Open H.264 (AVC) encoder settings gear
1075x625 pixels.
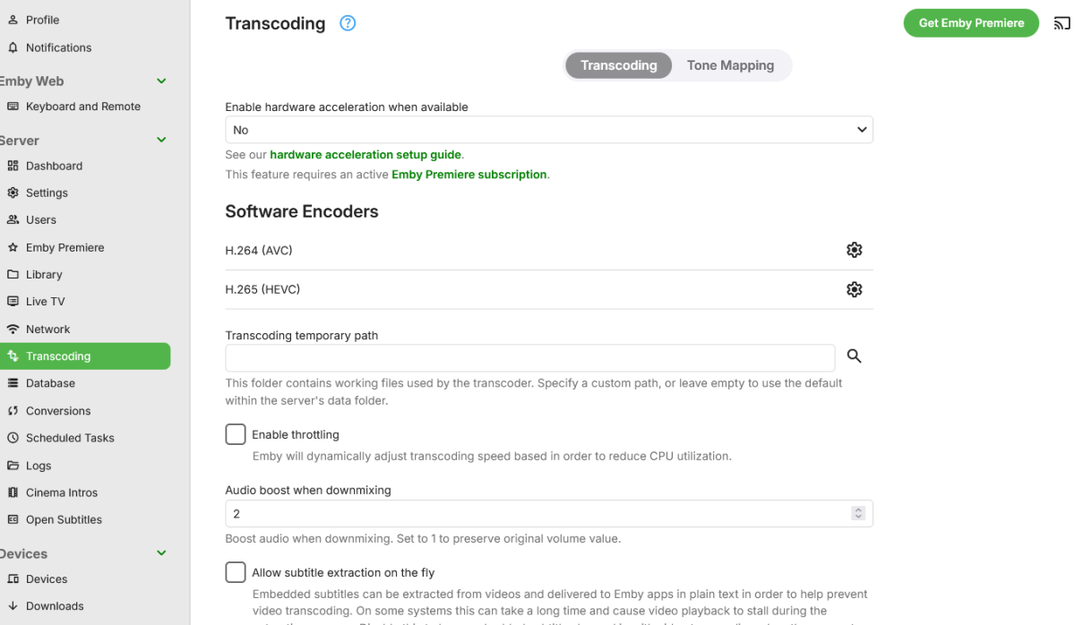(854, 251)
